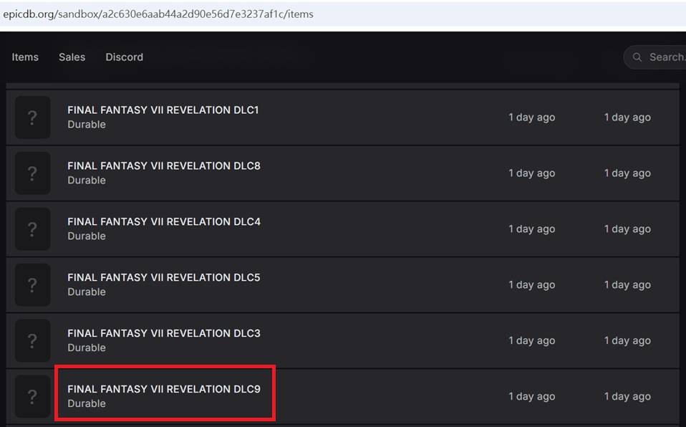Click the Durable label under DLC4

[x=87, y=236]
